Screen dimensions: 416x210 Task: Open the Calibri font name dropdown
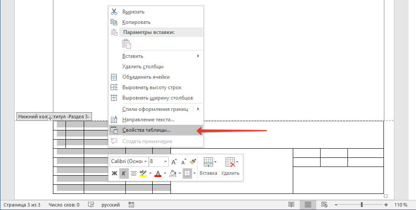[145, 161]
